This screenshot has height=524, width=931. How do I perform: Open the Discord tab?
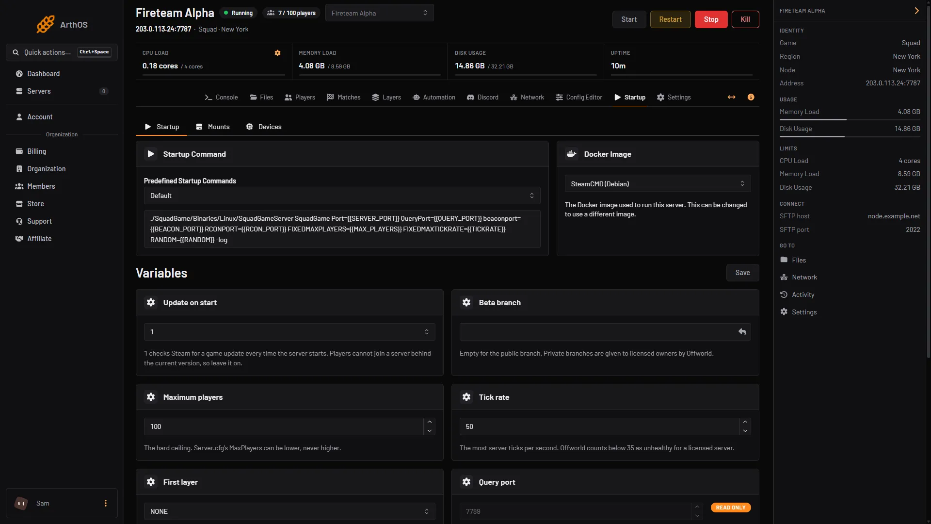[x=482, y=97]
